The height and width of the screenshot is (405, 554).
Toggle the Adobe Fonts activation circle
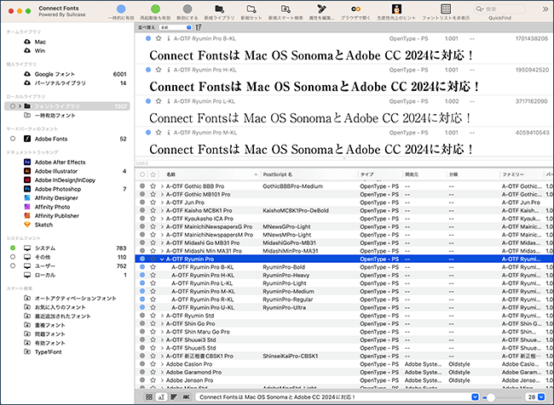pos(13,139)
